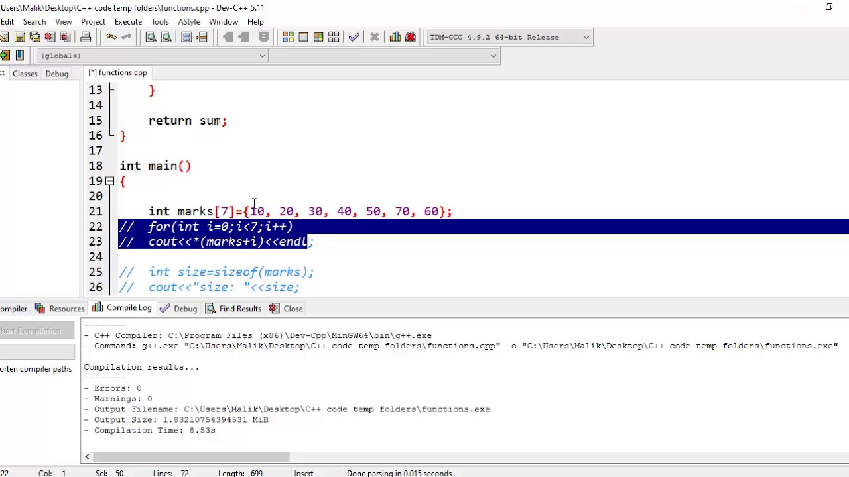
Task: Open the AStyle menu
Action: click(x=189, y=21)
